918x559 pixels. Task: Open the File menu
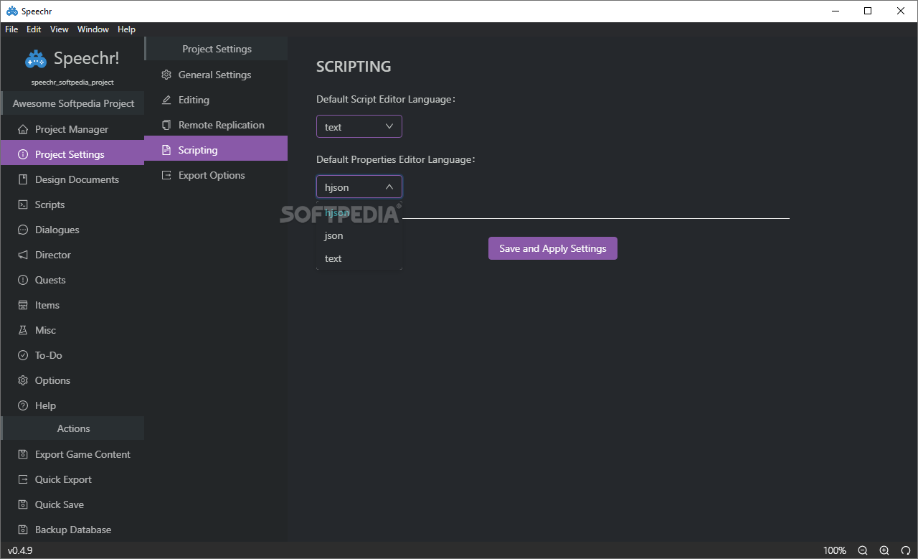tap(11, 29)
